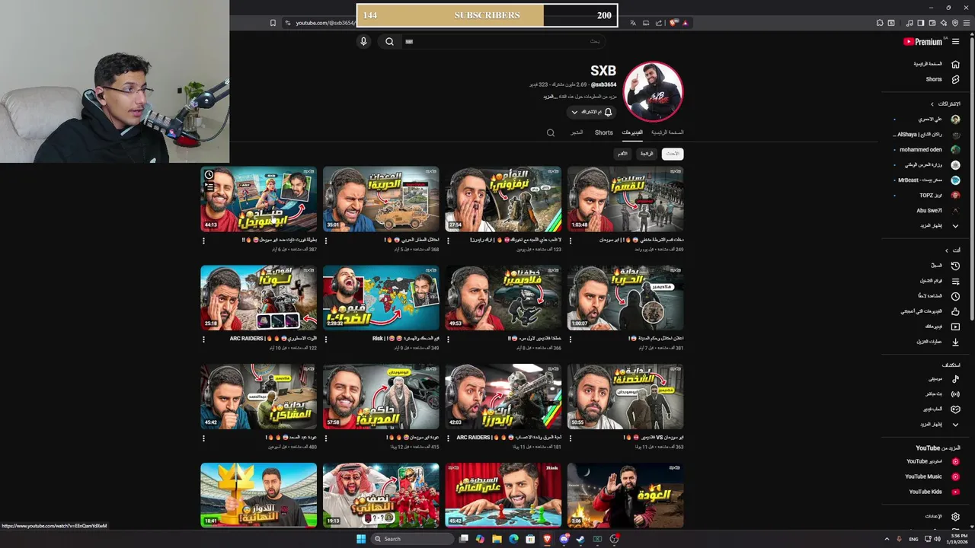Open browser extensions puzzle icon
975x548 pixels.
pos(880,23)
